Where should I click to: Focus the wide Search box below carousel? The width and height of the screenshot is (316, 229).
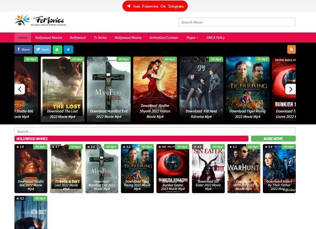pyautogui.click(x=155, y=132)
